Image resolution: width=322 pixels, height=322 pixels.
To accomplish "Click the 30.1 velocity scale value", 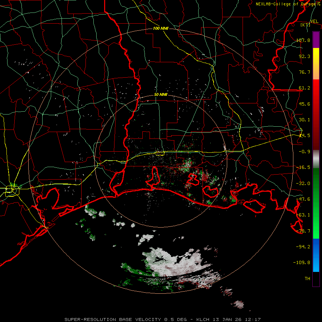I will tap(304, 120).
